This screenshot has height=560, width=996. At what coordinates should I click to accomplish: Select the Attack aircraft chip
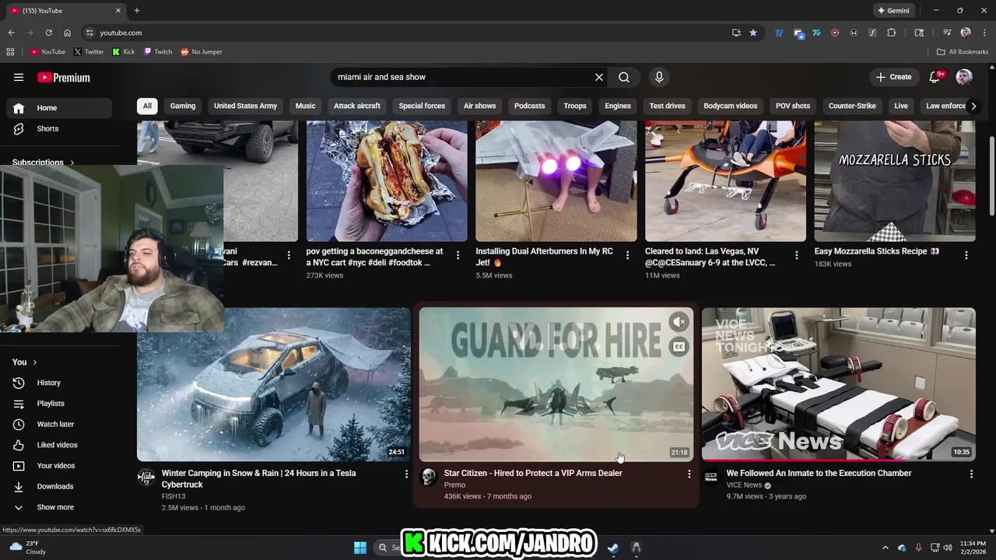(x=357, y=106)
